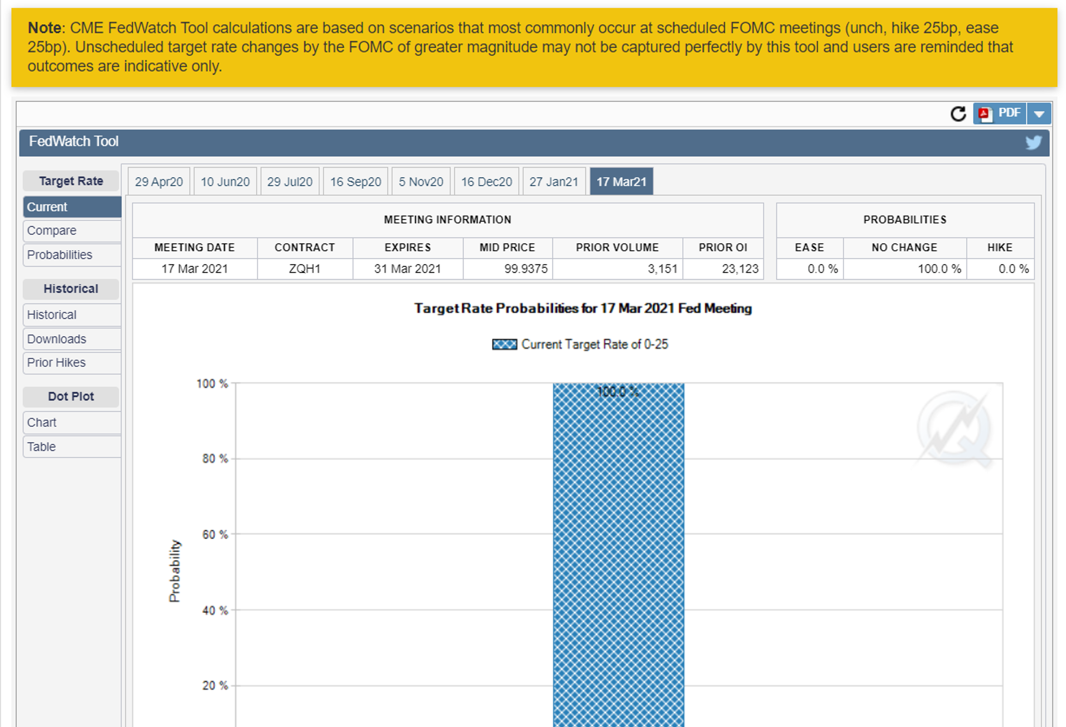This screenshot has height=727, width=1066.
Task: Click the 17 Mar 2021 meeting date cell
Action: tap(195, 269)
